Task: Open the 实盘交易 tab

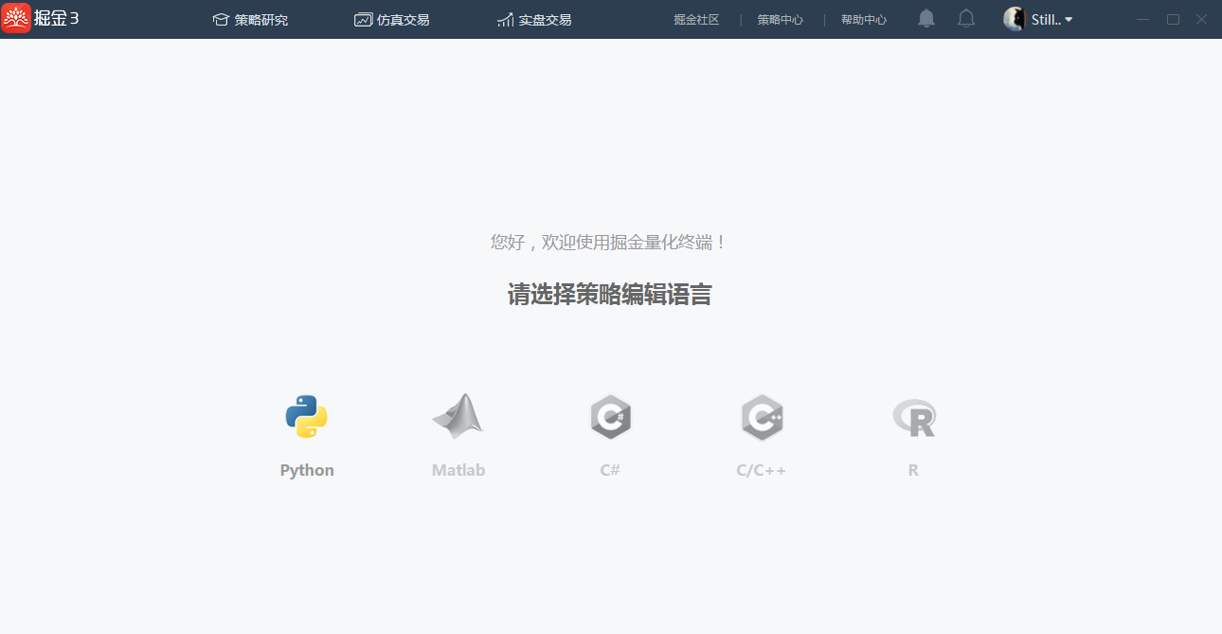Action: point(534,20)
